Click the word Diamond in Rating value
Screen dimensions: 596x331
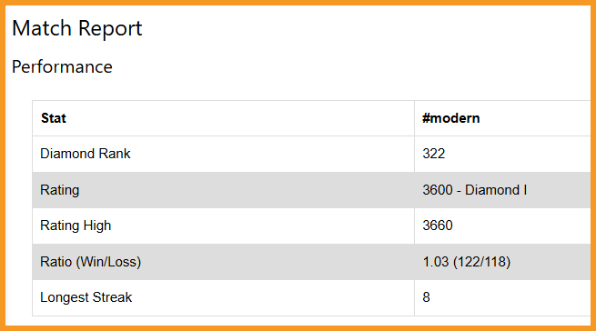pyautogui.click(x=492, y=190)
